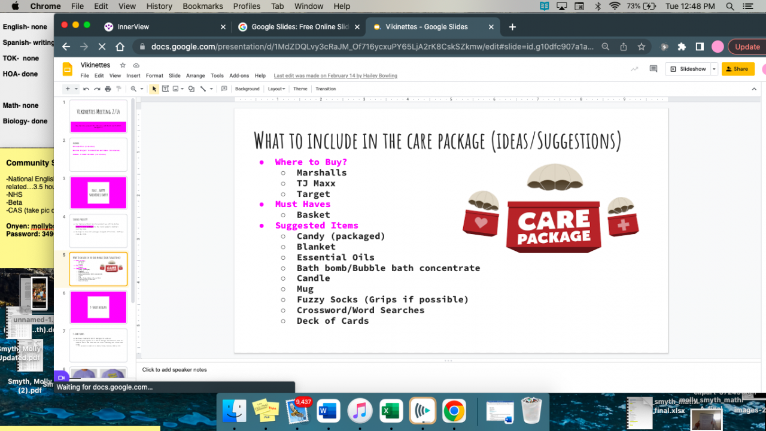The width and height of the screenshot is (766, 431).
Task: Click the Redo arrow in Slides toolbar
Action: (97, 89)
